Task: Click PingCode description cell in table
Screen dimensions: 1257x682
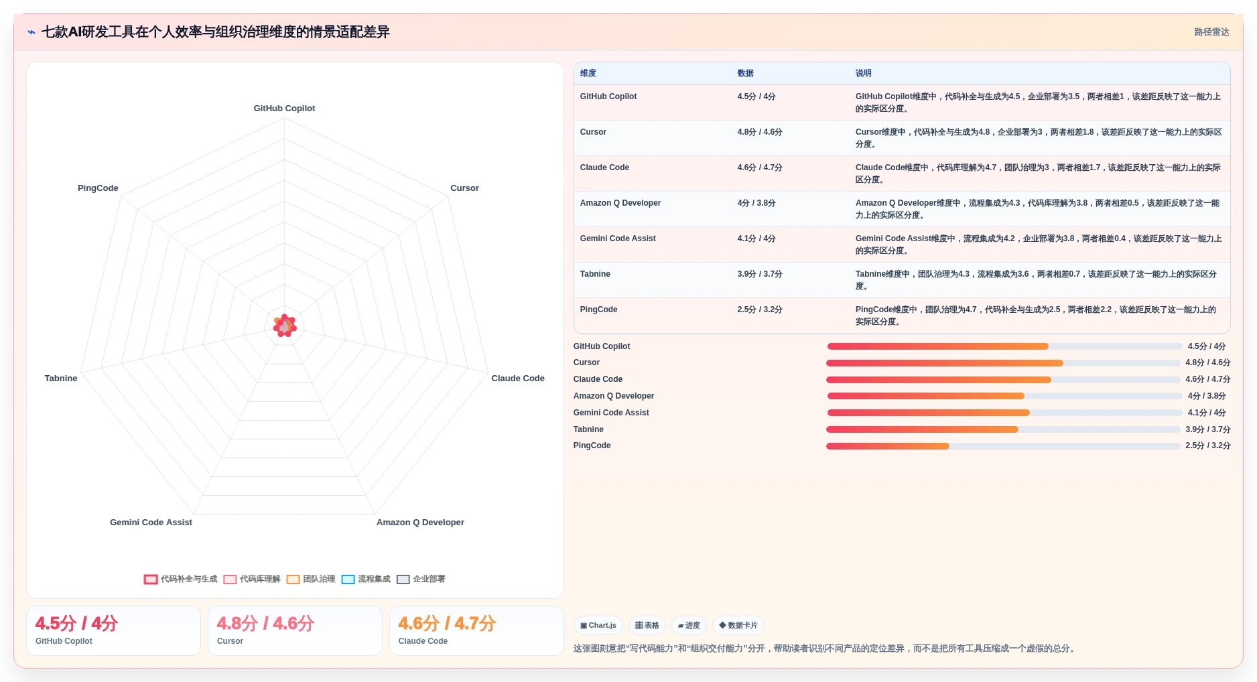Action: point(1036,316)
